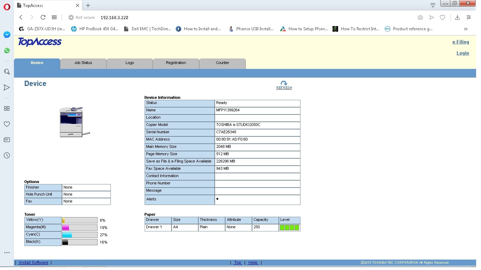Open Speed Dial from the sidebar
The height and width of the screenshot is (270, 481).
(7, 108)
